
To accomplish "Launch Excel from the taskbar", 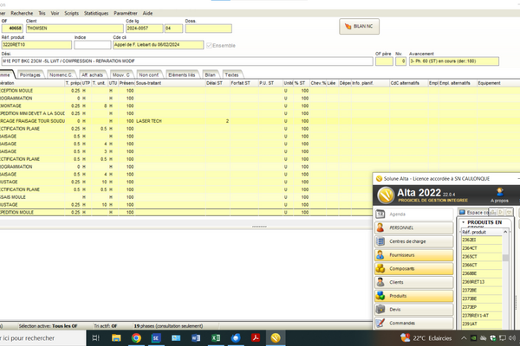I will (x=214, y=337).
